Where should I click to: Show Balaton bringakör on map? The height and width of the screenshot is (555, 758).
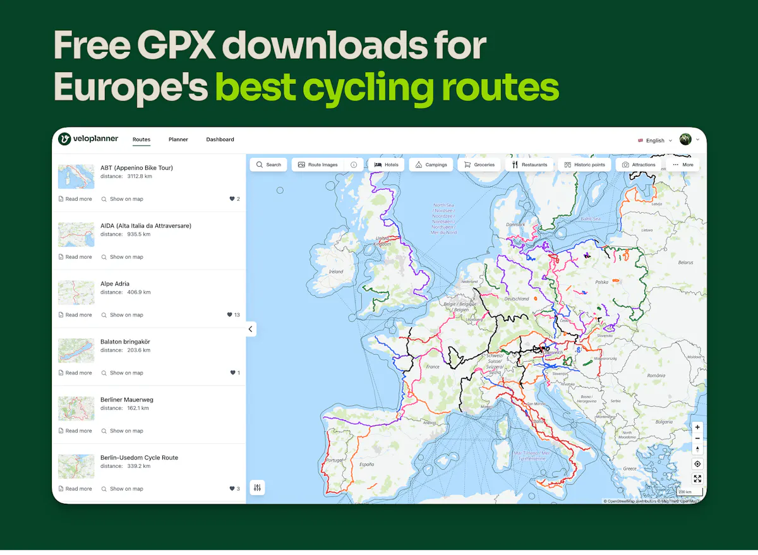coord(122,373)
